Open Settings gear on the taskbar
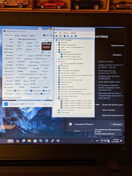132x176 pixels. [47, 141]
